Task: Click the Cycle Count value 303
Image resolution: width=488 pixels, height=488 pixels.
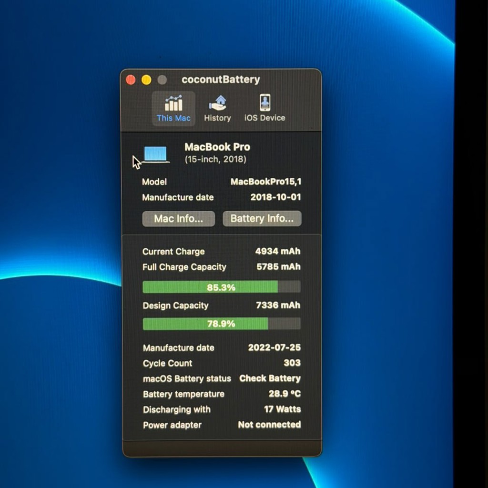Action: click(292, 363)
